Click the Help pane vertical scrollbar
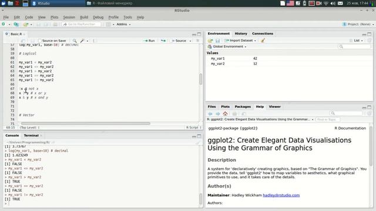The width and height of the screenshot is (376, 211). pyautogui.click(x=371, y=146)
